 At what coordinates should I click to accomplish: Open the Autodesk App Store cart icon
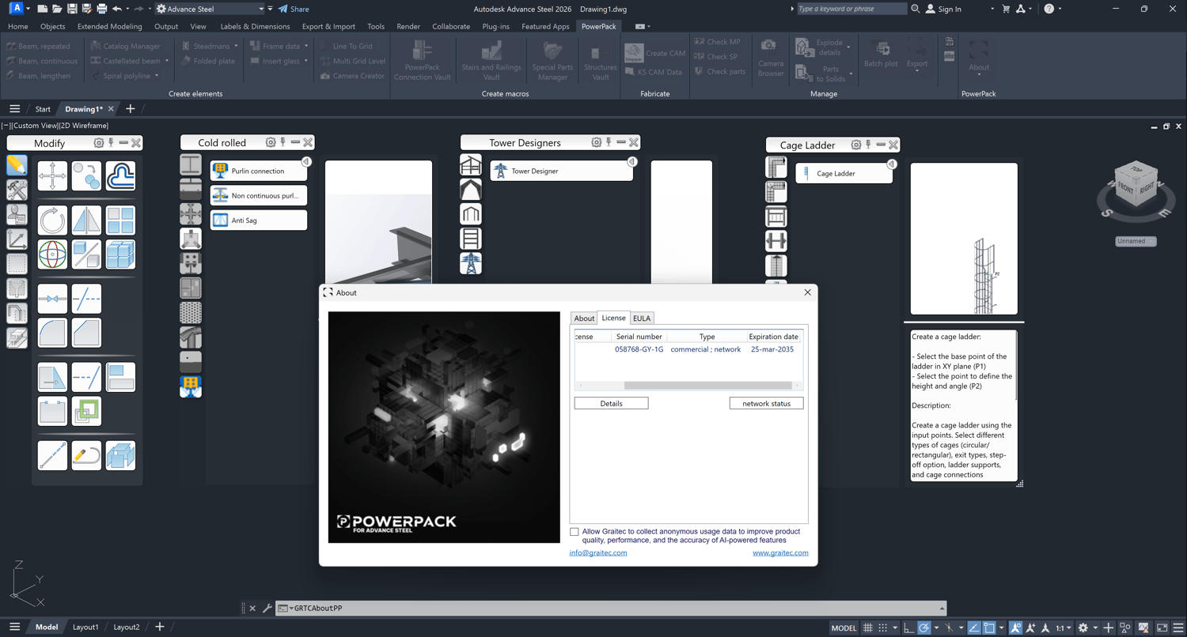click(1006, 9)
